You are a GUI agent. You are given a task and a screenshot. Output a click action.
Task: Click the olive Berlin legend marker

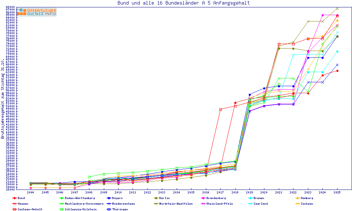click(156, 198)
